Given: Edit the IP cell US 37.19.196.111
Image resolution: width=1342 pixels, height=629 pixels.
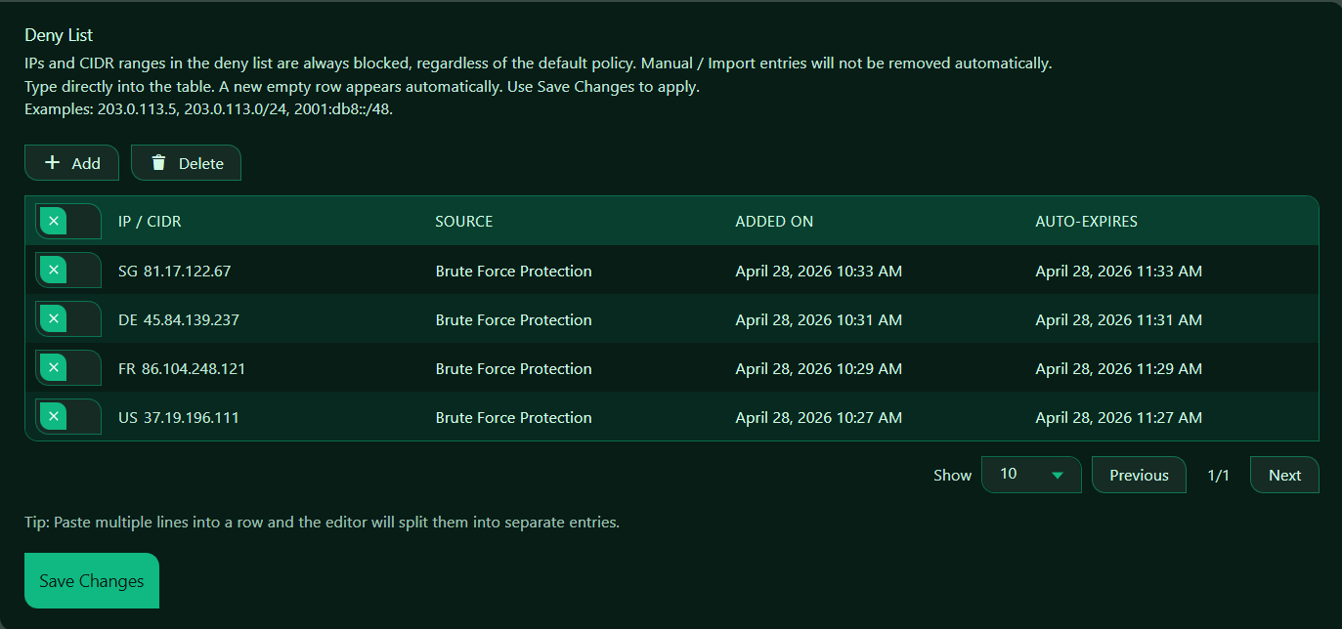Looking at the screenshot, I should [179, 418].
